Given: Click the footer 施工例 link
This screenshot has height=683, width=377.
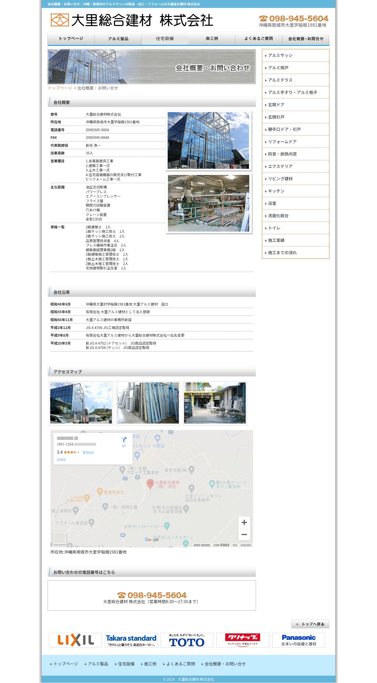Looking at the screenshot, I should pyautogui.click(x=149, y=664).
